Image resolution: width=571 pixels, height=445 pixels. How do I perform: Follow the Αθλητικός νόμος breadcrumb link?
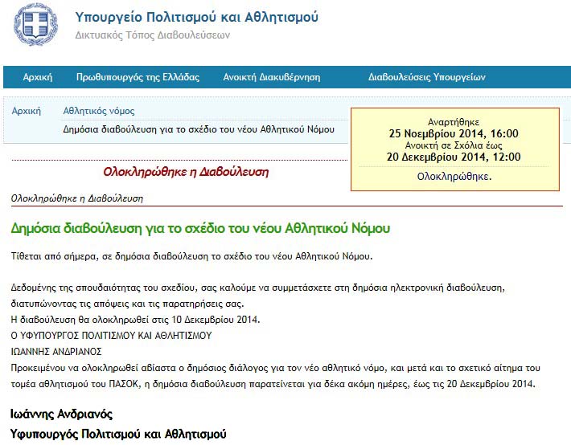click(x=99, y=111)
